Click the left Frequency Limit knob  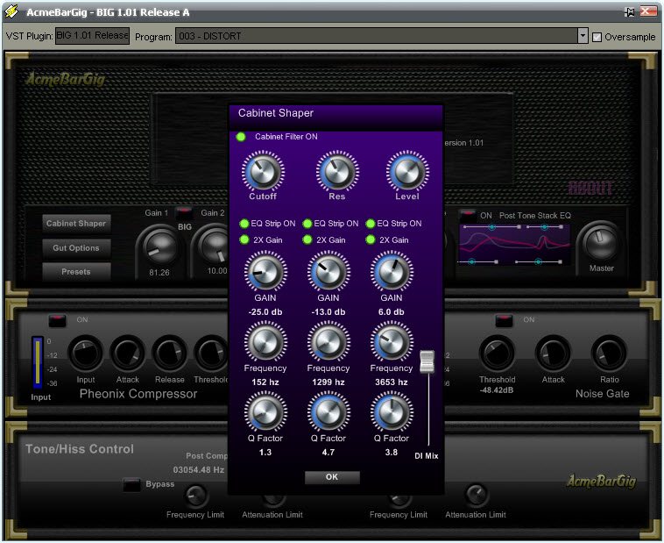point(195,496)
